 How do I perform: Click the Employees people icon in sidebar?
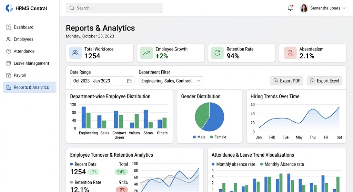coord(9,39)
